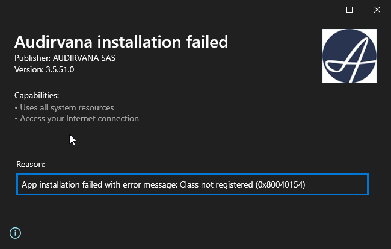Viewport: 391px width, 249px height.
Task: Click the circled info icon at bottom left
Action: click(15, 233)
